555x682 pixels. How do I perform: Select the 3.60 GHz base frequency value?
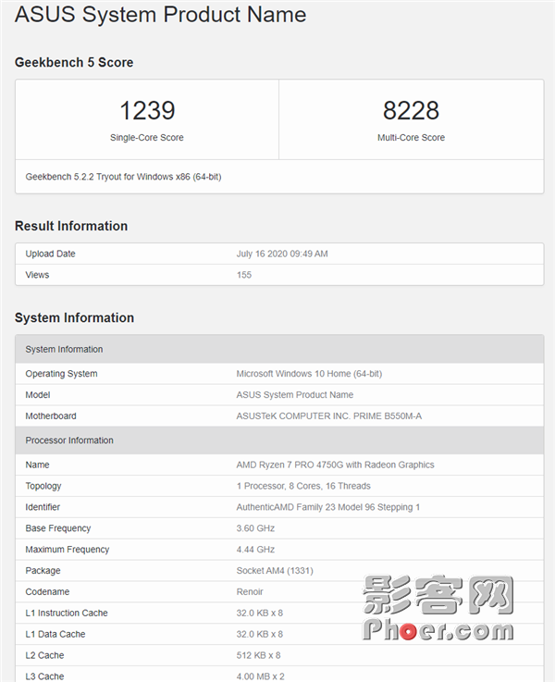click(x=255, y=528)
